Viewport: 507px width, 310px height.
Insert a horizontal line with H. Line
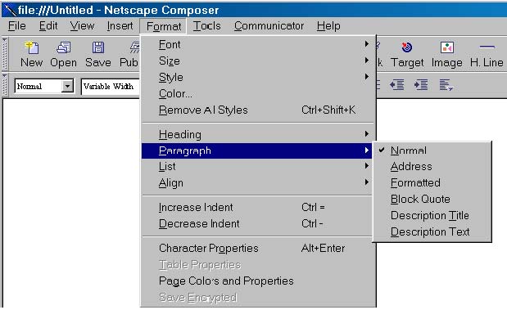487,47
